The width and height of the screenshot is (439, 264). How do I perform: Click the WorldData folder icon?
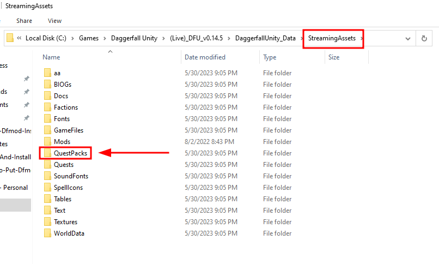point(47,233)
